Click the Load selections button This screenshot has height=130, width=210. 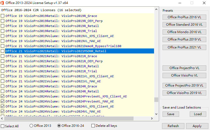coord(198,114)
